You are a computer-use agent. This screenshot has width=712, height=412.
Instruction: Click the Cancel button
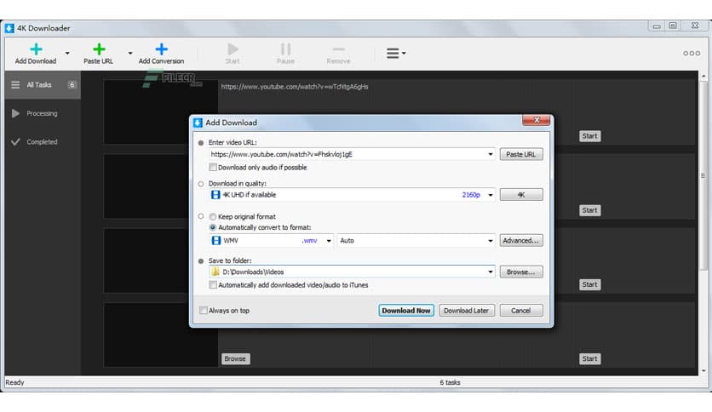pyautogui.click(x=521, y=311)
